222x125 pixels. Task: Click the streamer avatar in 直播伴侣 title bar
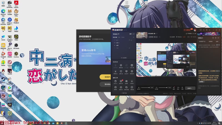click(x=195, y=30)
